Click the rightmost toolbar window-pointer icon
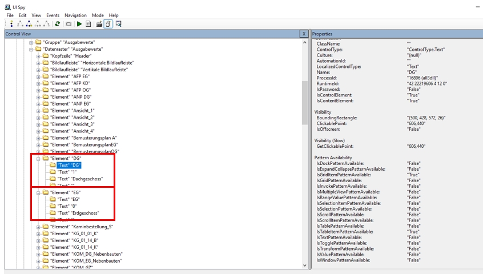Viewport: 483px width, 274px height. point(118,24)
